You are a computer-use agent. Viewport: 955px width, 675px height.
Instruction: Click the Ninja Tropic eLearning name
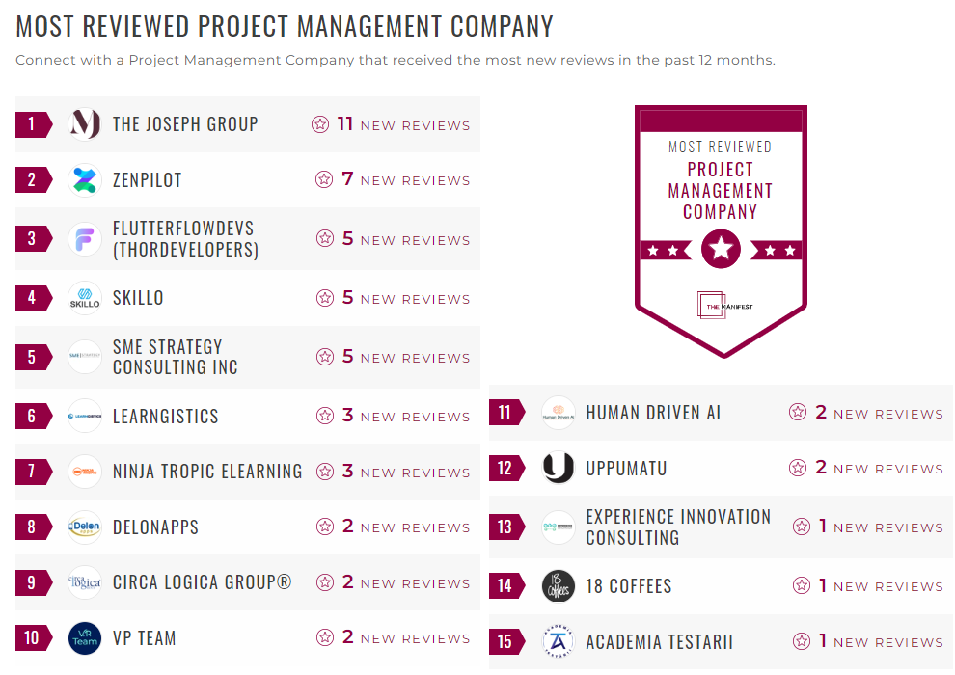pos(207,472)
